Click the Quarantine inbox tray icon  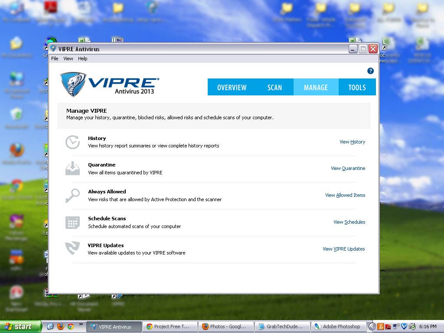[x=72, y=169]
